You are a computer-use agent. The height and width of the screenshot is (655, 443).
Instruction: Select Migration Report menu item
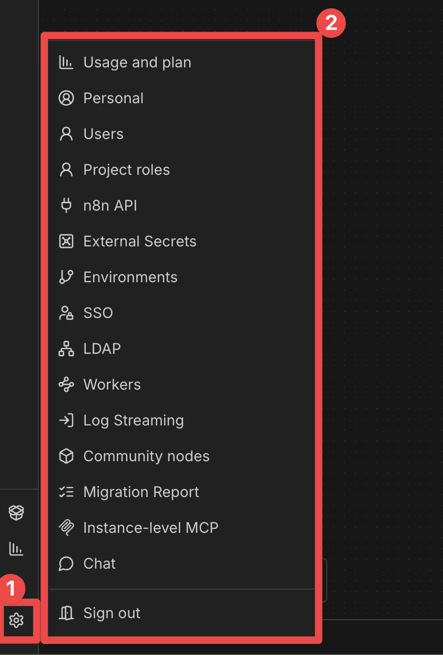[141, 492]
